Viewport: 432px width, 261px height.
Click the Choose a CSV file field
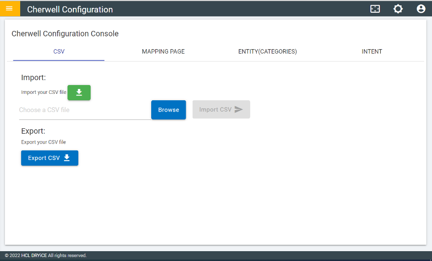(x=85, y=110)
